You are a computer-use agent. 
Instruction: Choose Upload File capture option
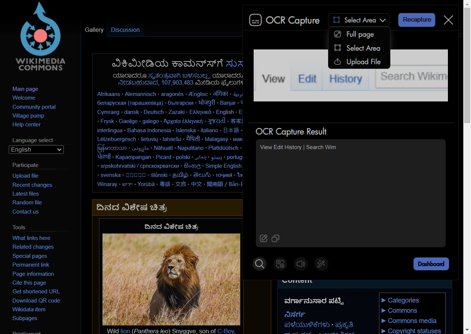[x=359, y=62]
